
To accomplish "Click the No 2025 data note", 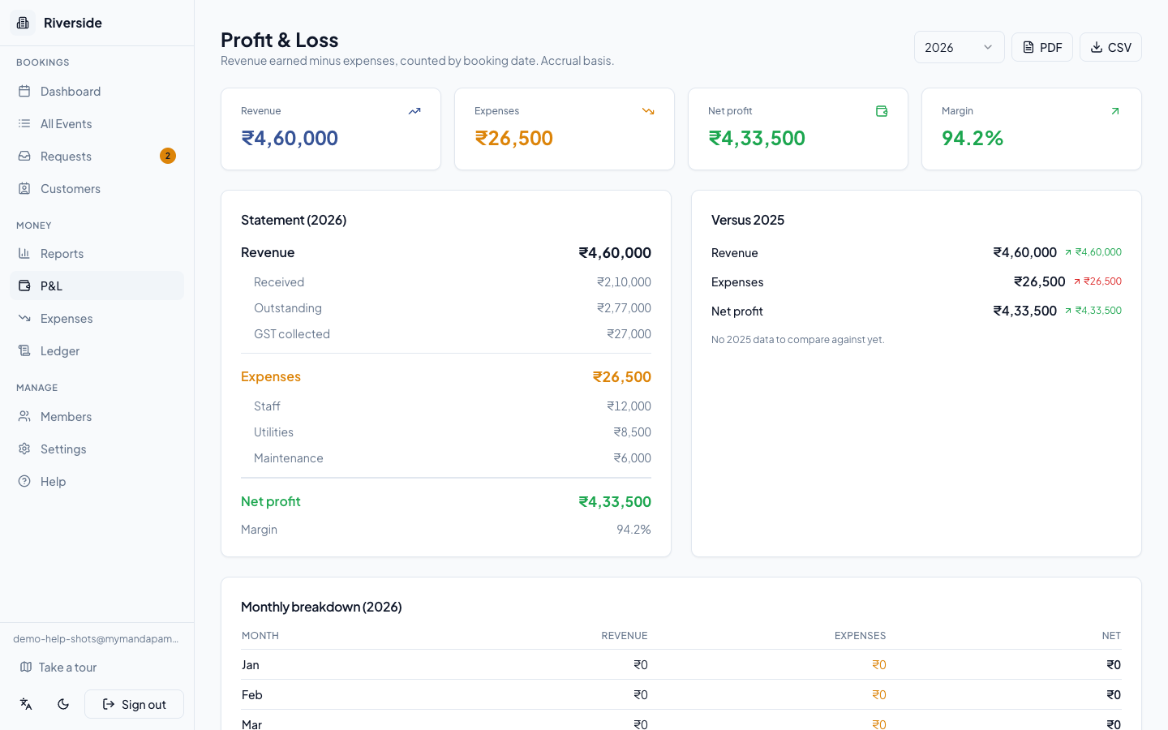I will (797, 340).
